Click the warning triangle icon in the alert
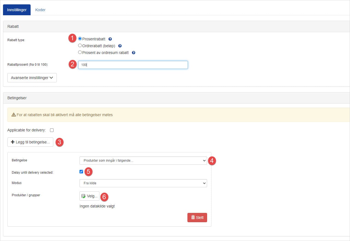This screenshot has height=241, width=350. coord(14,115)
